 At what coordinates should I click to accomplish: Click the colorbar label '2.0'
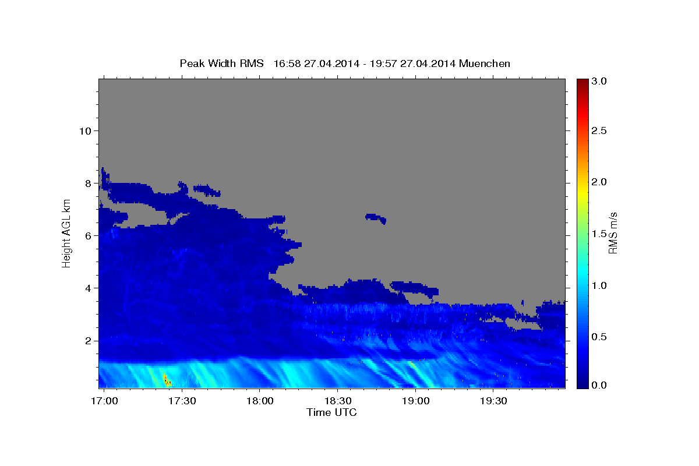[x=599, y=182]
